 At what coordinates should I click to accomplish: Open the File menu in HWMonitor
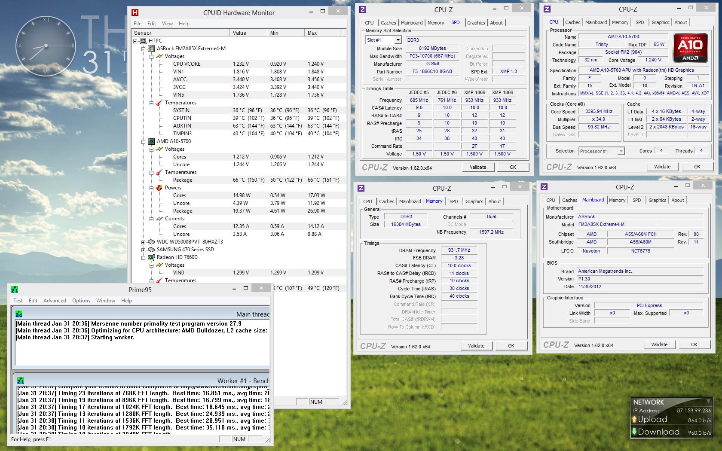138,24
